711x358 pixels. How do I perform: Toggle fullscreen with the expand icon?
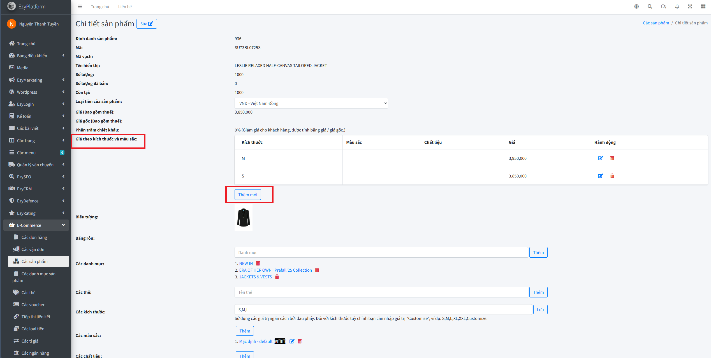click(x=690, y=6)
